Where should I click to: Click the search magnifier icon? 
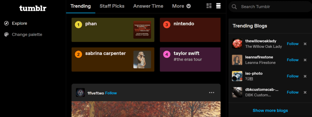coord(234,7)
